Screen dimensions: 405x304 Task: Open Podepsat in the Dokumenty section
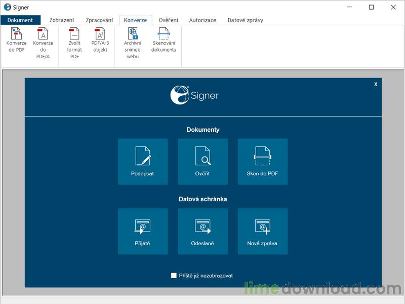pos(143,161)
